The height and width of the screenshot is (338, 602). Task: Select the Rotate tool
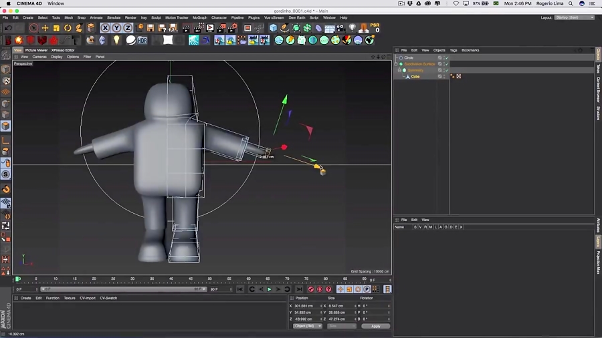pos(68,27)
